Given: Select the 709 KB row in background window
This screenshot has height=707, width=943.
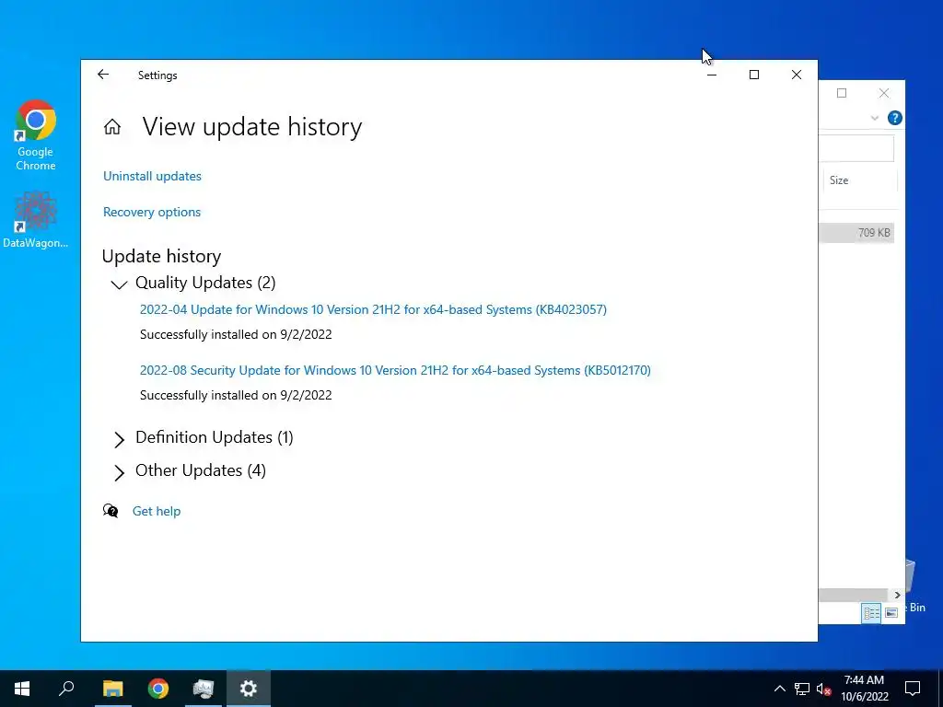Looking at the screenshot, I should [856, 233].
